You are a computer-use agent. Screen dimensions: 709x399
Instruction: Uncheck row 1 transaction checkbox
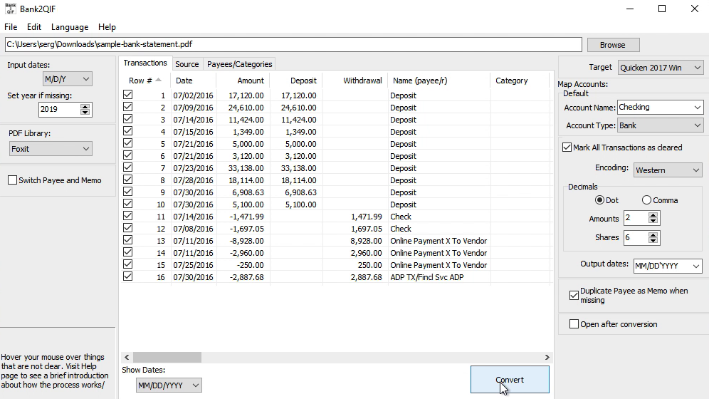click(128, 95)
